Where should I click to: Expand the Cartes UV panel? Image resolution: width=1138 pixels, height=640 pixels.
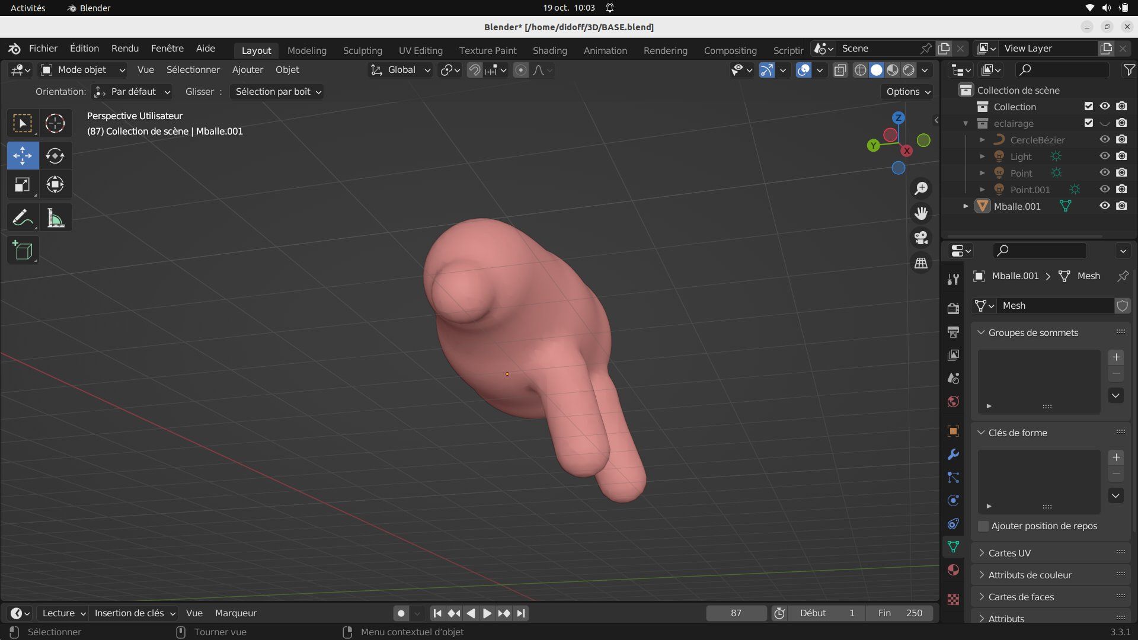point(981,553)
